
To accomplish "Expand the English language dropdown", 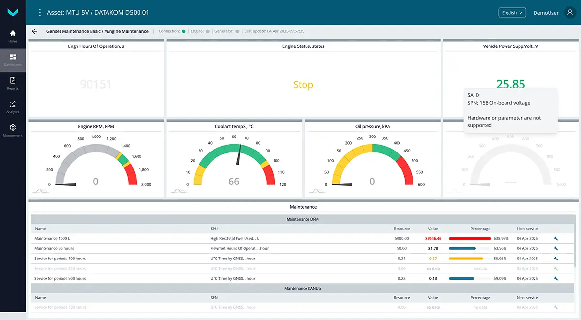I will (x=512, y=13).
